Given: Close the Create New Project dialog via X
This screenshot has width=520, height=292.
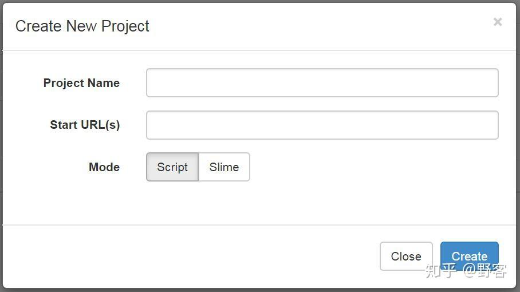Looking at the screenshot, I should (x=498, y=22).
